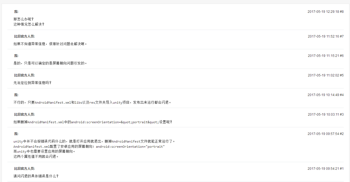Click author 比目官方人员 on post #5
This screenshot has width=350, height=182.
(x=24, y=75)
